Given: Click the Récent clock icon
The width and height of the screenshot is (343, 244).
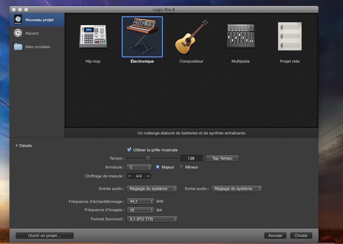Looking at the screenshot, I should (x=18, y=33).
